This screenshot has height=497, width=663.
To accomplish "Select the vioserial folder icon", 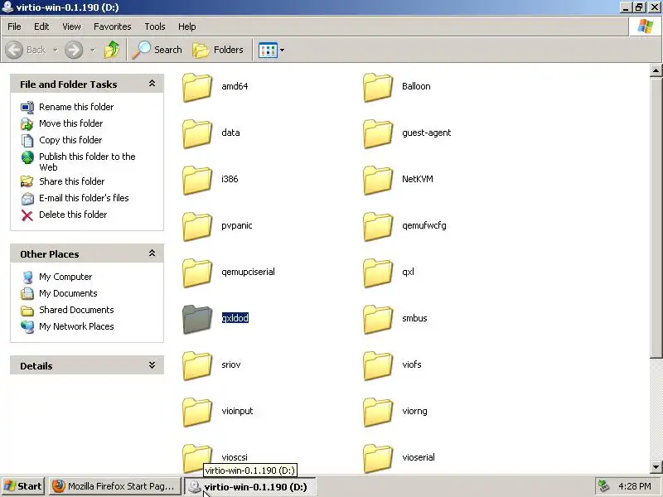I will click(378, 459).
